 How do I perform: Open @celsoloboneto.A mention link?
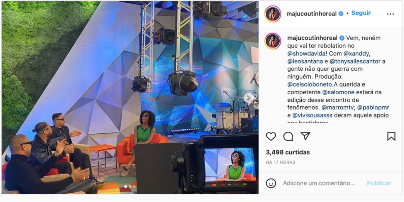308,84
